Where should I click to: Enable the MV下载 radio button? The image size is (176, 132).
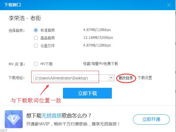36,64
